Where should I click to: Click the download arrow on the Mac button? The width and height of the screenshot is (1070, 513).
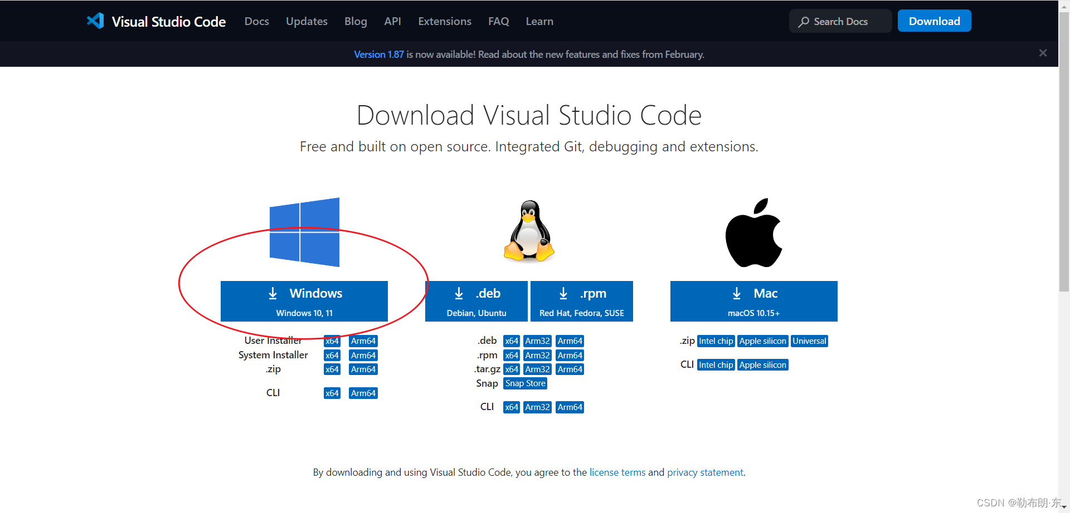(x=737, y=293)
